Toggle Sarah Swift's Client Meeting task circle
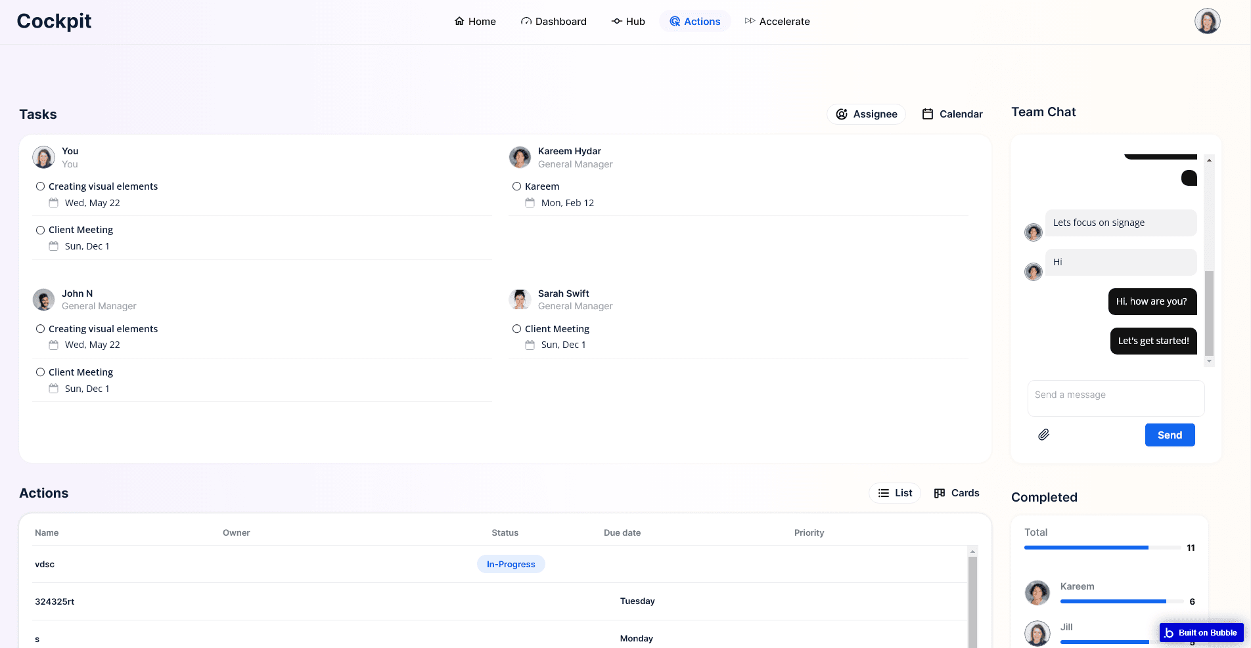 [x=517, y=329]
